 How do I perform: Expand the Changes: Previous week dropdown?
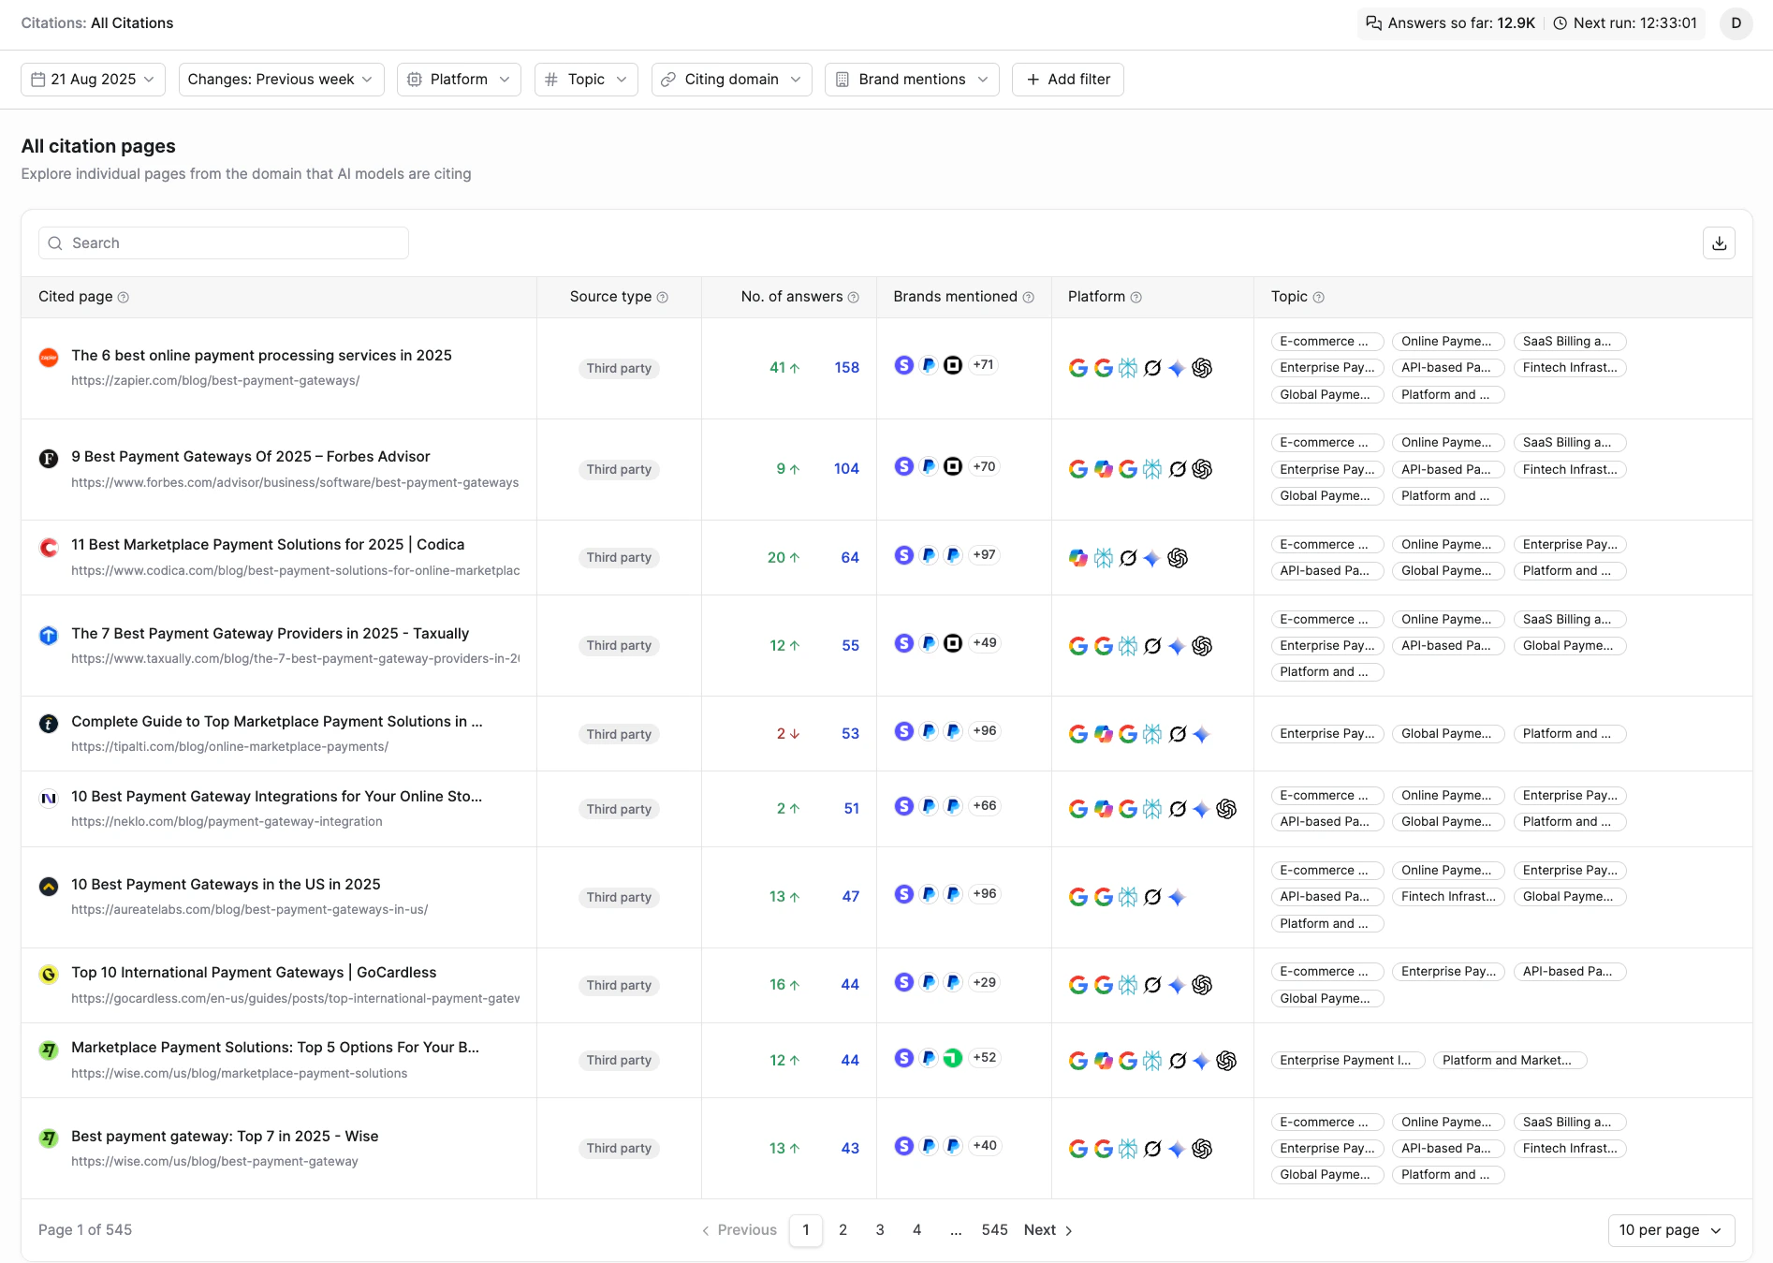click(280, 80)
